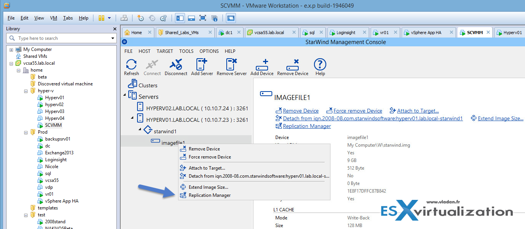Toggle the library sidebar view icon
This screenshot has height=229, width=525.
point(180,18)
